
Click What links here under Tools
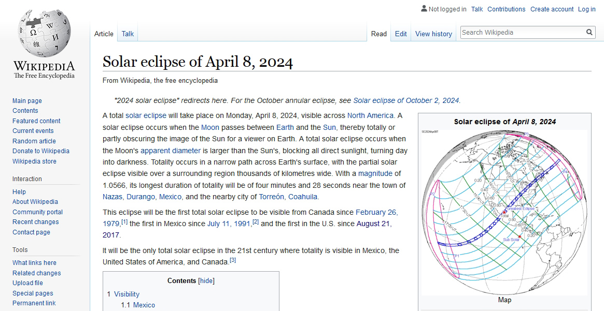pyautogui.click(x=34, y=263)
